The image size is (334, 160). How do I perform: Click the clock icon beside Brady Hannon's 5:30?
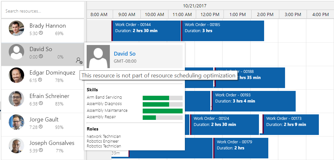(41, 33)
